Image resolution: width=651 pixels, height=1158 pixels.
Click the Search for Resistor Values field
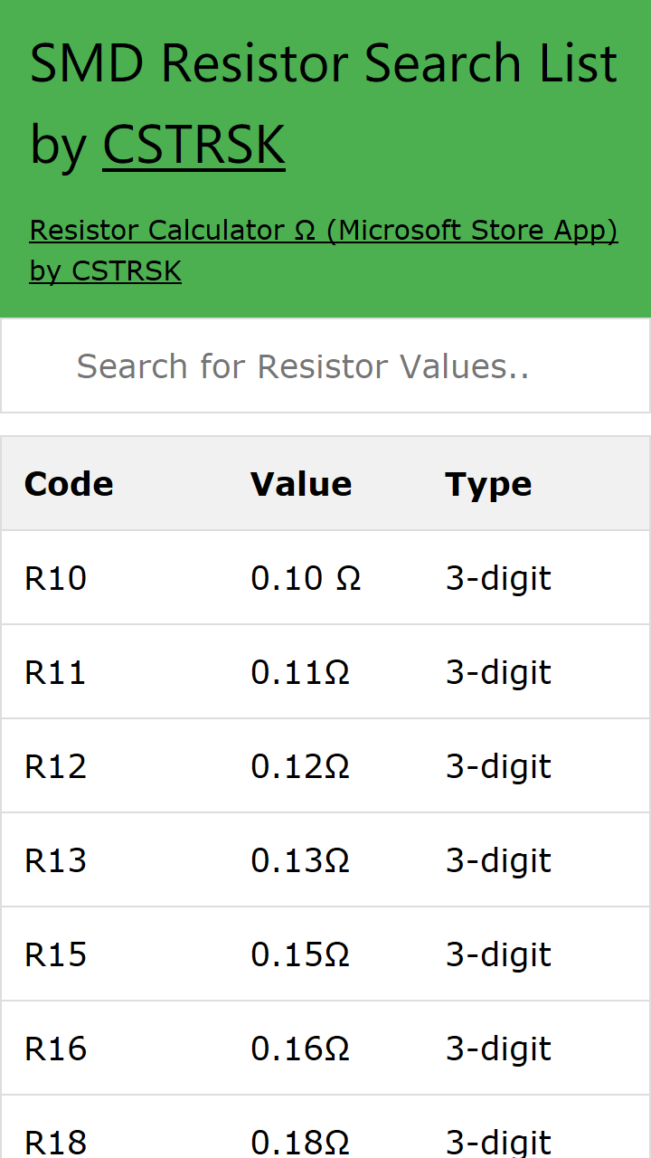pos(325,366)
